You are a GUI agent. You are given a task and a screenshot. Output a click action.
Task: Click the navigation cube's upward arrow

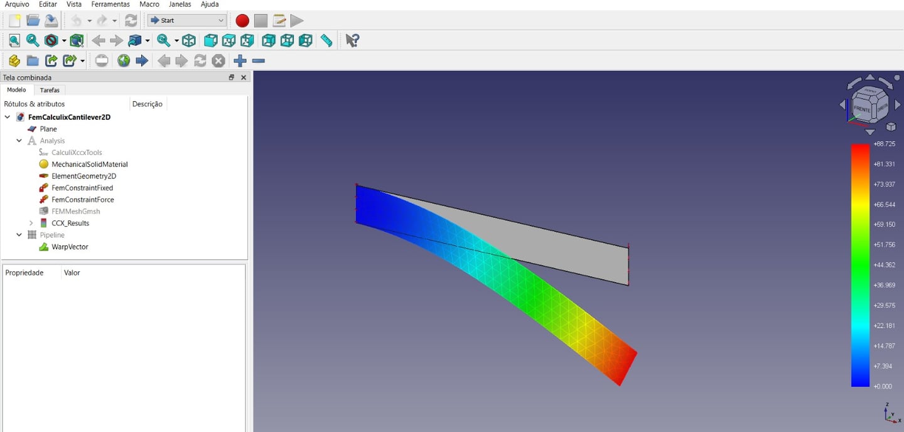[x=870, y=78]
